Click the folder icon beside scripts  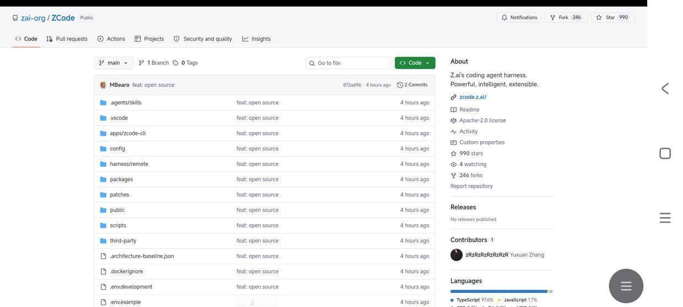pyautogui.click(x=103, y=226)
